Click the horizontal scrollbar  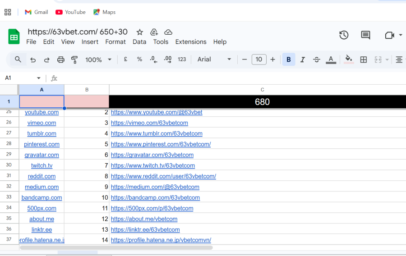116,248
